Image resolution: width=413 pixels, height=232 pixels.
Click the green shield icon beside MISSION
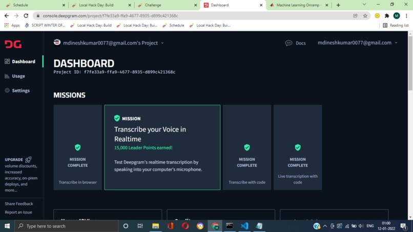[117, 118]
